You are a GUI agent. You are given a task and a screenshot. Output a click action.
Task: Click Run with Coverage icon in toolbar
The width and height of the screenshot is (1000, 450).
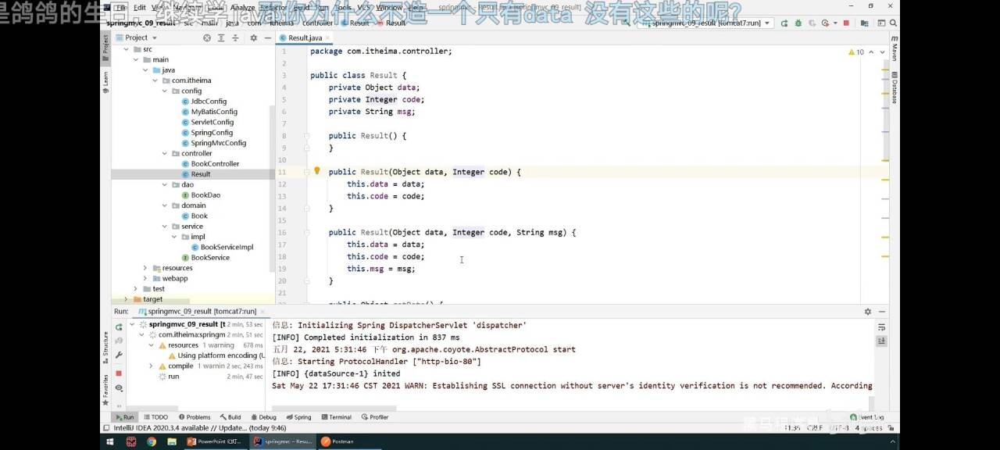click(811, 23)
